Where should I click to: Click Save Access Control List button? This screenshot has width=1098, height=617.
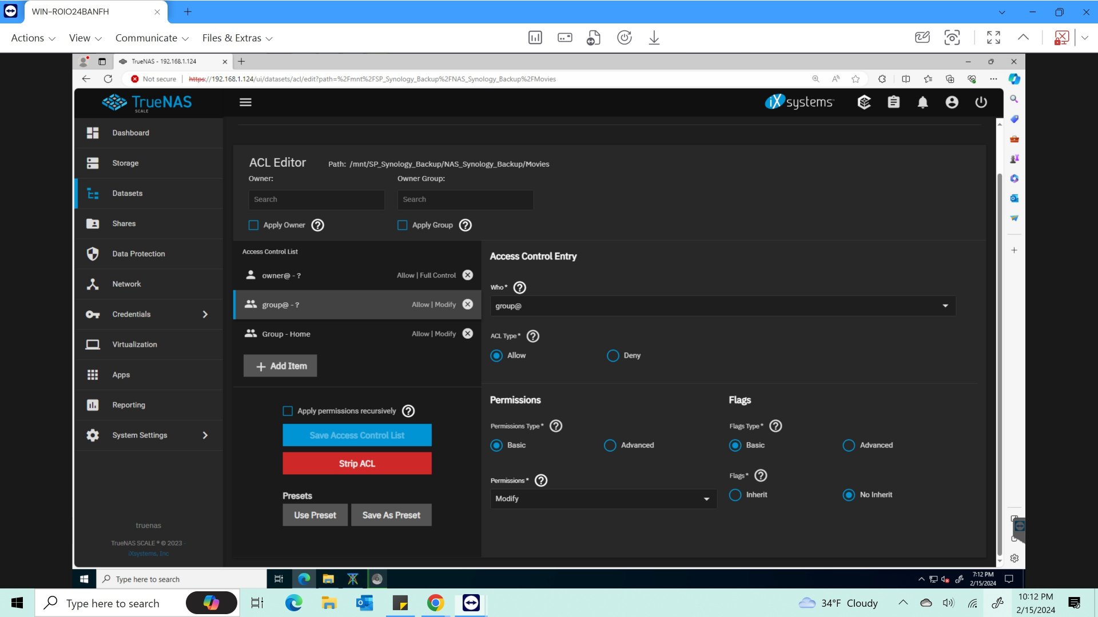[357, 435]
